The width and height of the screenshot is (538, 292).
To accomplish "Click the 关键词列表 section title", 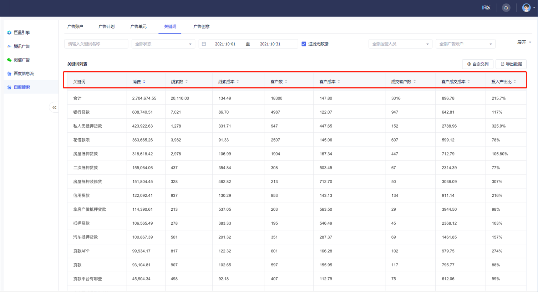I will pos(77,64).
